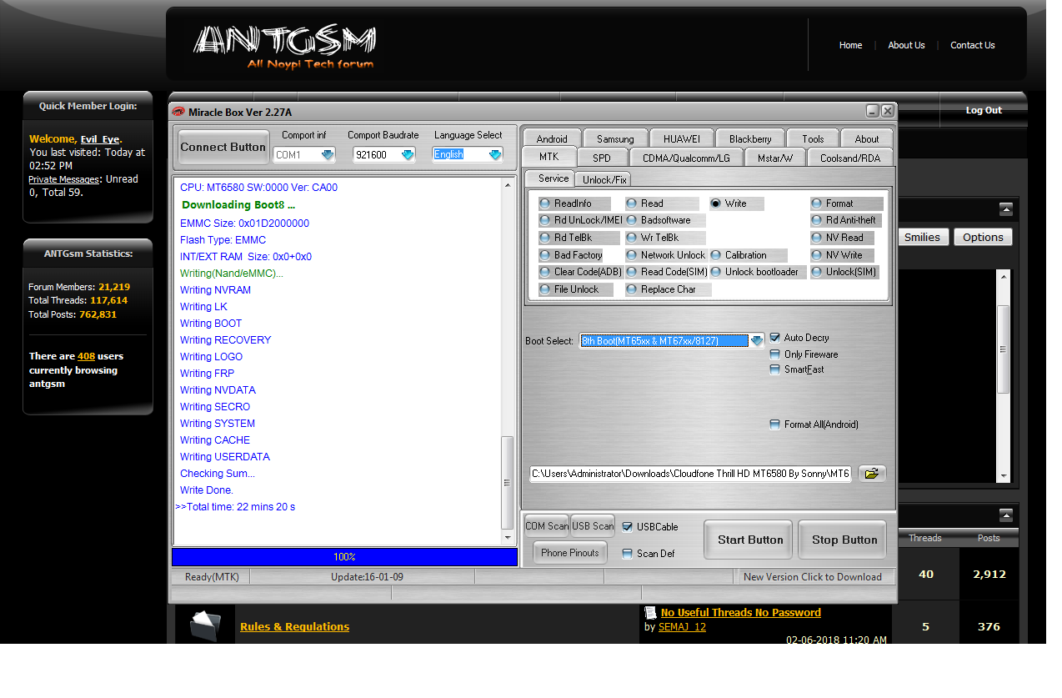The image size is (1062, 698).
Task: Select the Clear Code(ADB) option
Action: pos(580,272)
